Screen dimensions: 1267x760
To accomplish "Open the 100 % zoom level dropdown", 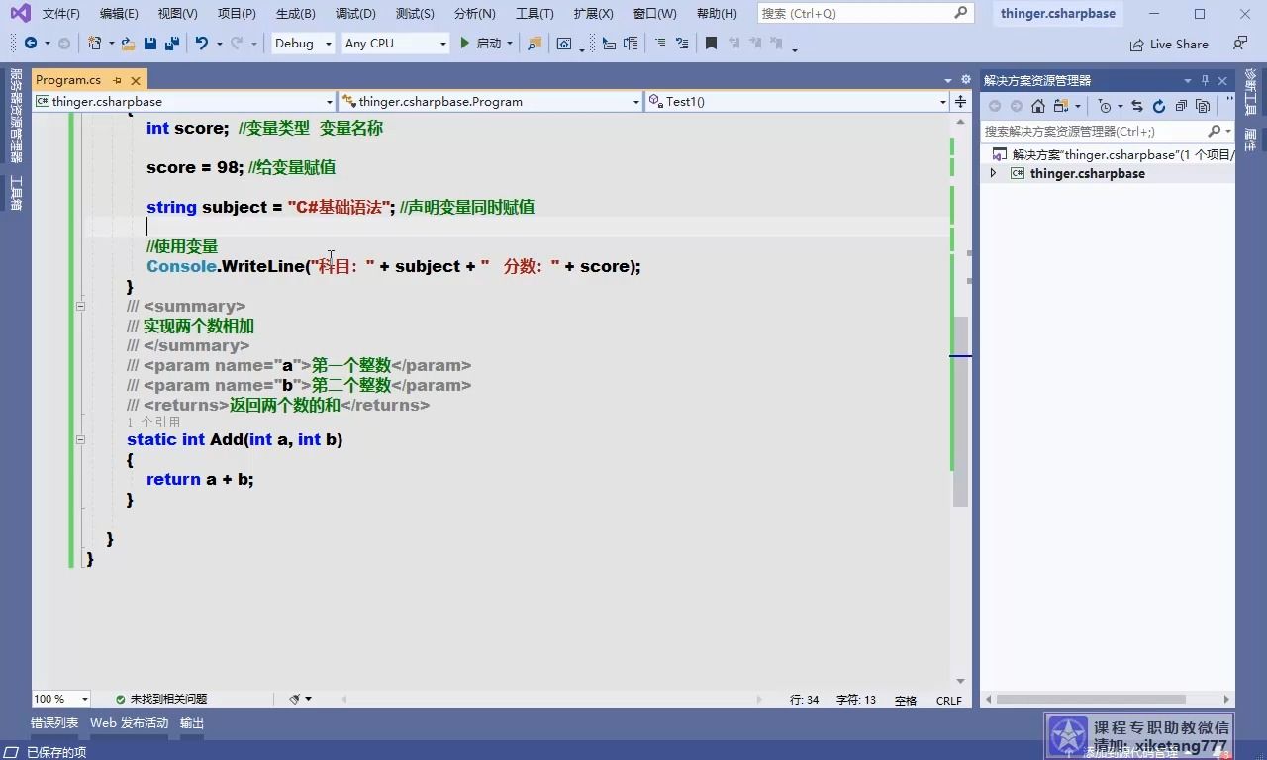I will 60,699.
